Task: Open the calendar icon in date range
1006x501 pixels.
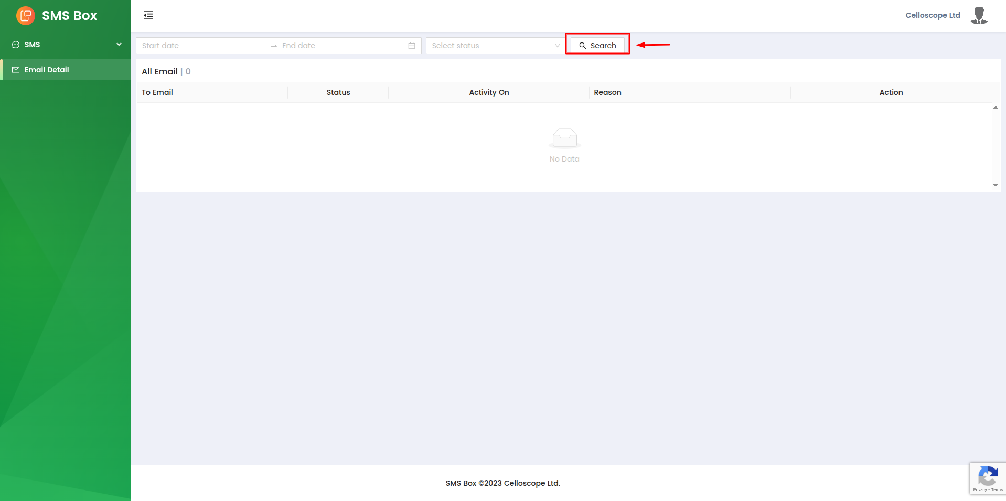Action: 412,46
